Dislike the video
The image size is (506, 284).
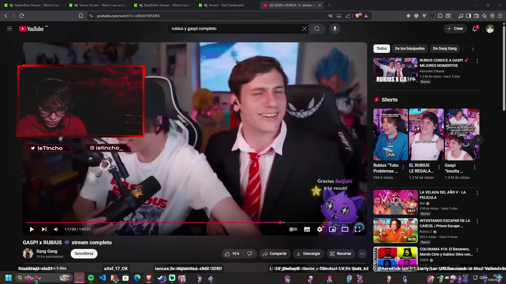pyautogui.click(x=249, y=254)
